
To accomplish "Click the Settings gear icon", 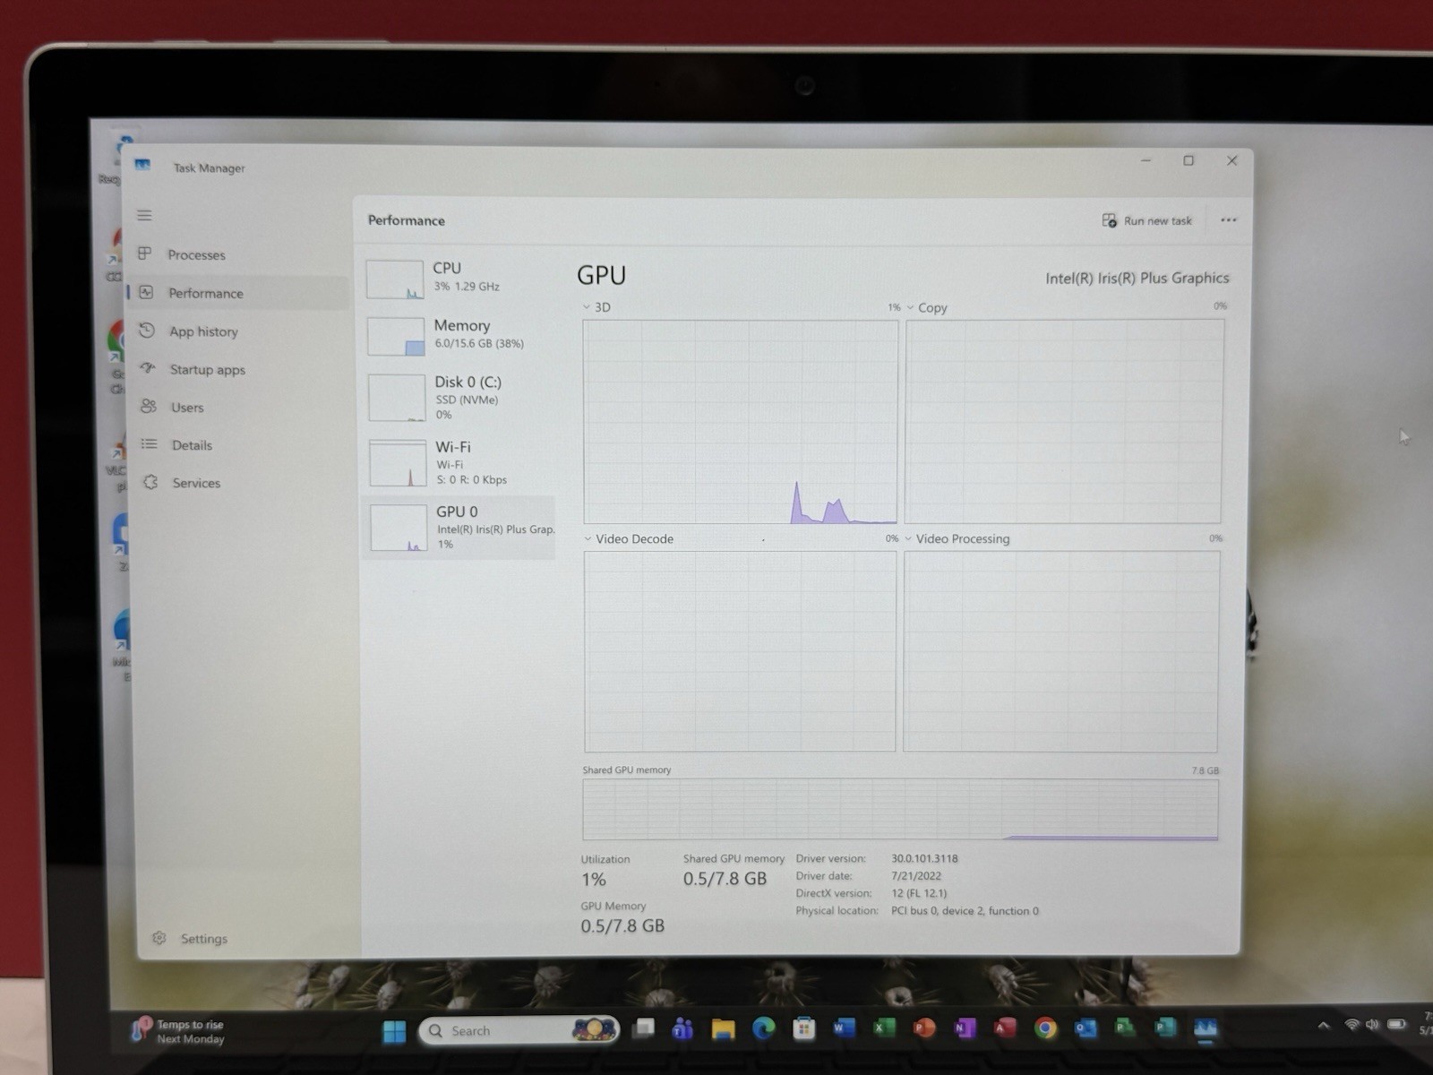I will point(159,938).
